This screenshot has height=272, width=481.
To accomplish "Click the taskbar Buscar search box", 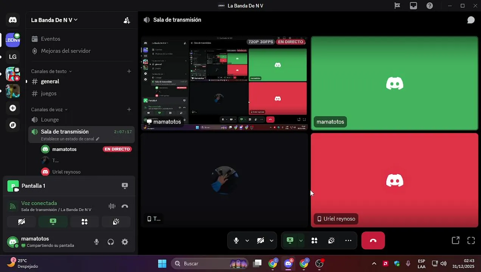I will pyautogui.click(x=210, y=264).
